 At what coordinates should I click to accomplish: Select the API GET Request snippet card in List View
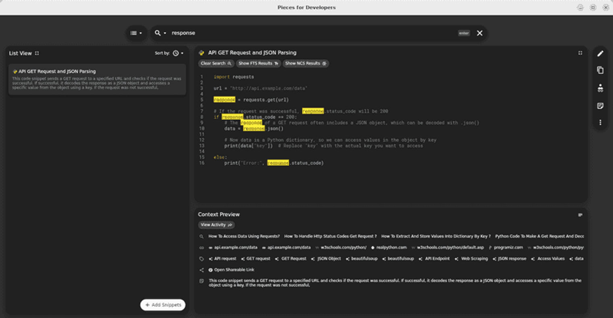[97, 79]
